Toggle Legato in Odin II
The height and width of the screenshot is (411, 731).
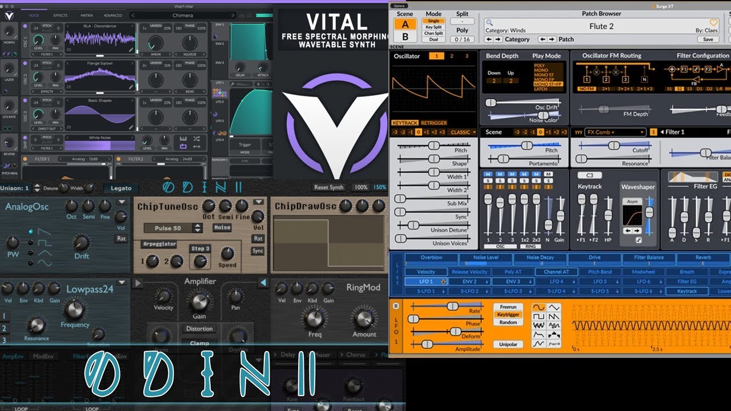[121, 188]
